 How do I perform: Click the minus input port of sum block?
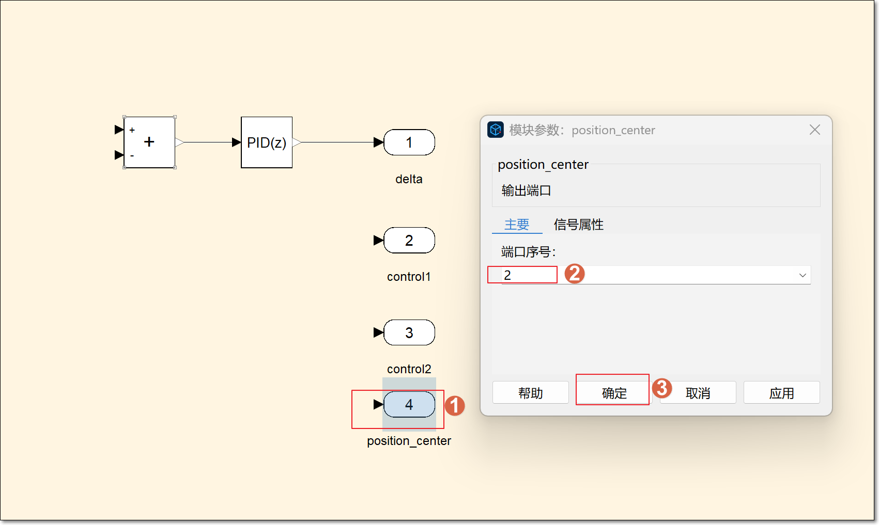point(119,155)
